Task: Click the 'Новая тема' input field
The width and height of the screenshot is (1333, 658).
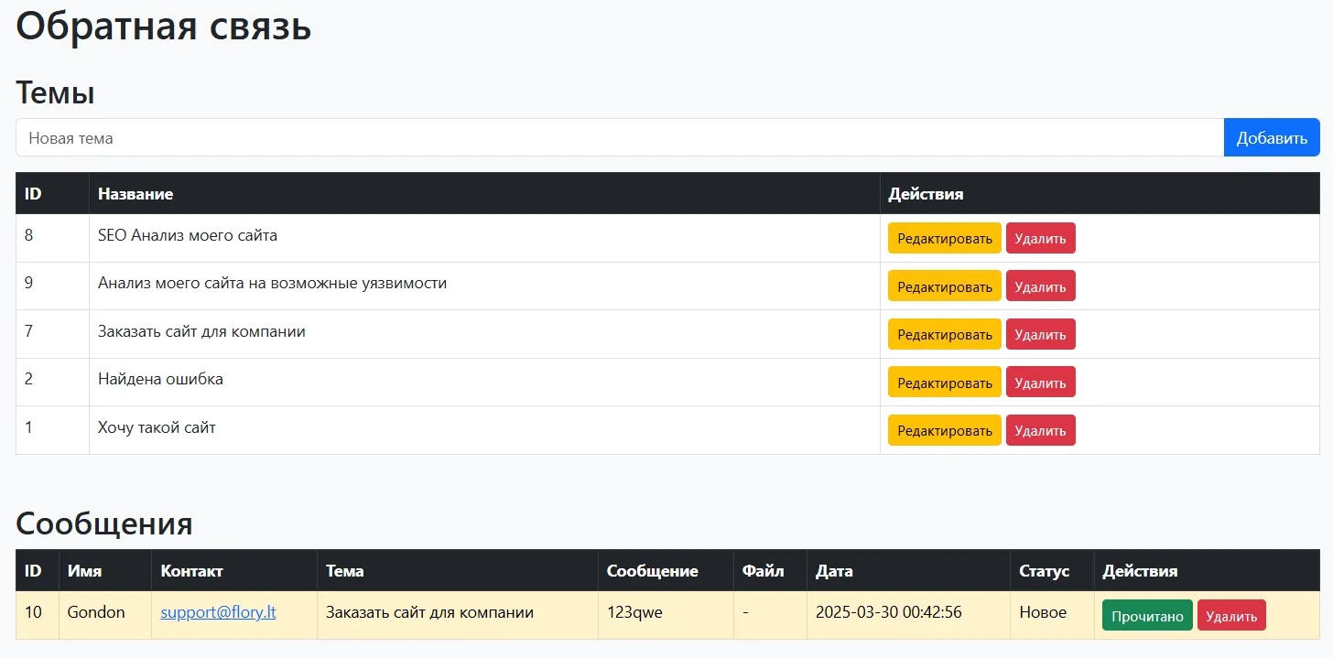Action: [619, 138]
